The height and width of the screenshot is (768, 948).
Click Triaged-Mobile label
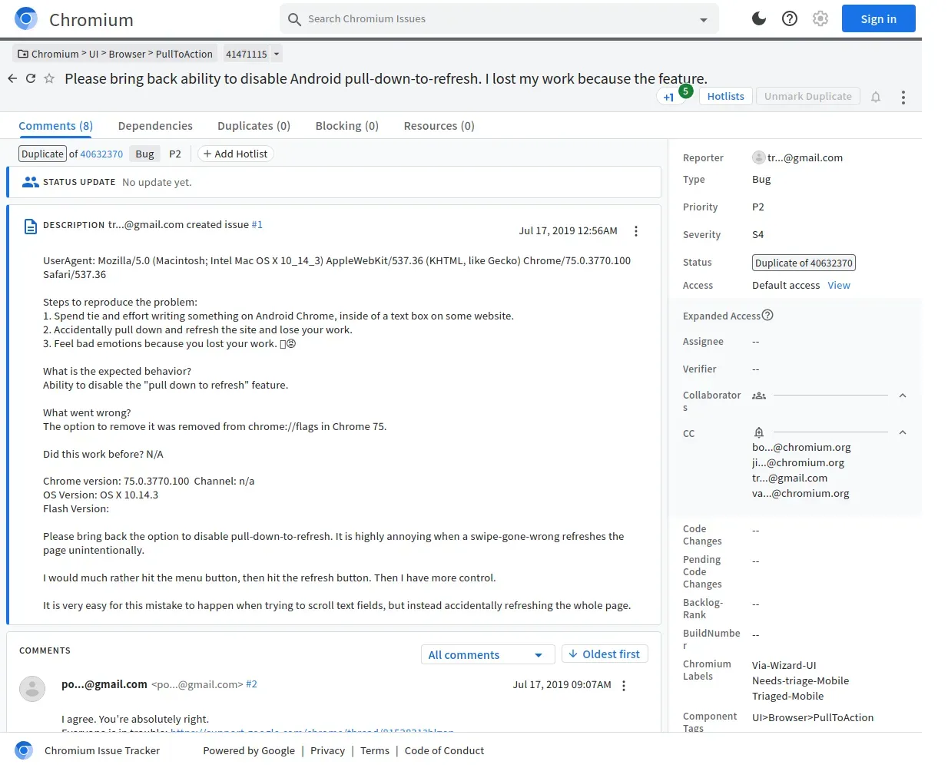[x=787, y=696]
